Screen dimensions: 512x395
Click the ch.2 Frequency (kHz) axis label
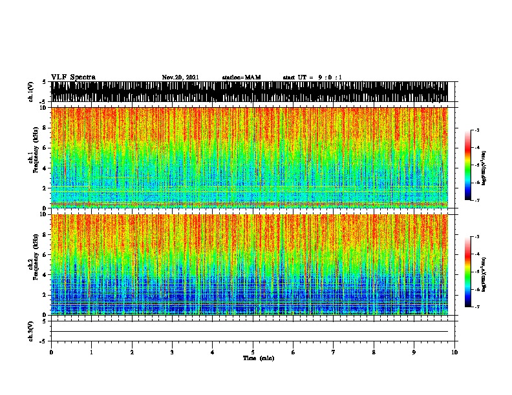point(34,257)
